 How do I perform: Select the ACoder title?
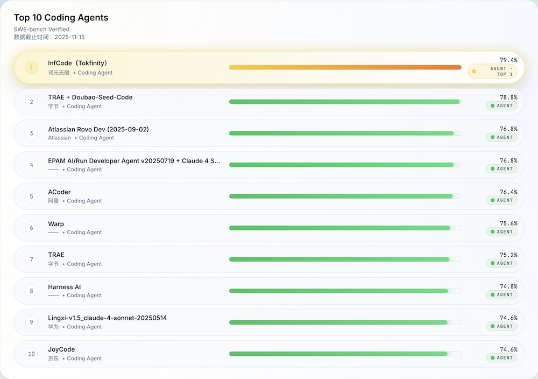coord(59,192)
